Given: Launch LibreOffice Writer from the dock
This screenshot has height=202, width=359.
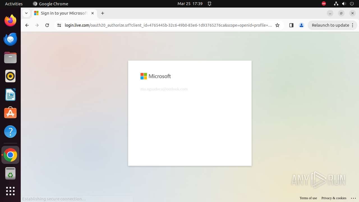Looking at the screenshot, I should coord(10,95).
